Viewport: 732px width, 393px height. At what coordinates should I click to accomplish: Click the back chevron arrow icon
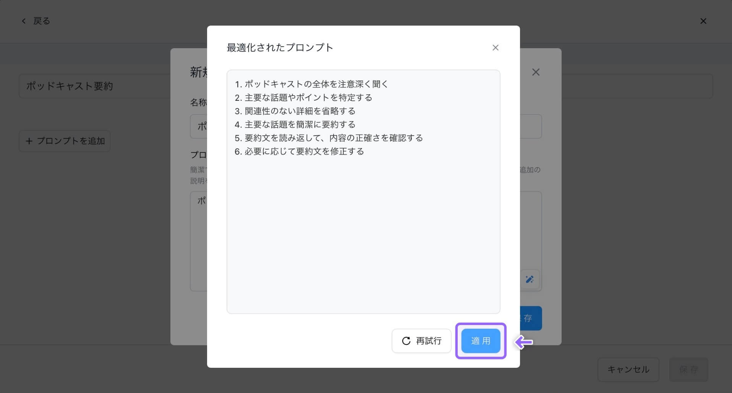24,21
